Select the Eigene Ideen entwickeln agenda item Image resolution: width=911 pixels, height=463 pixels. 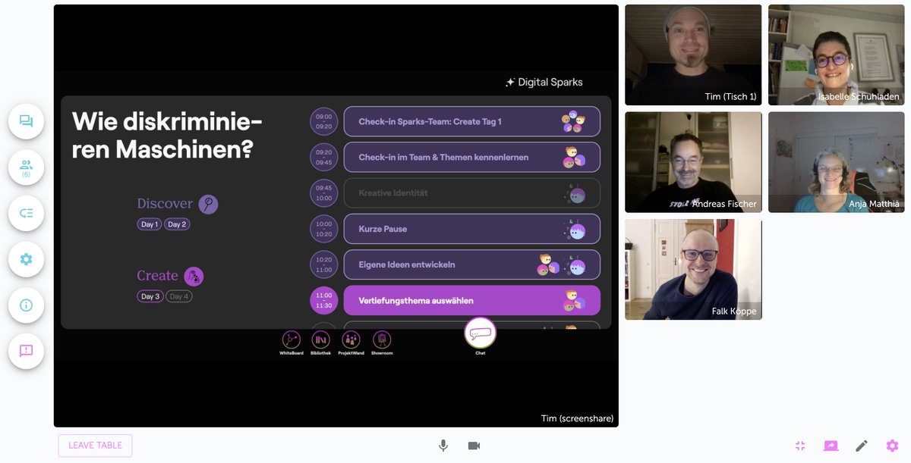tap(472, 264)
